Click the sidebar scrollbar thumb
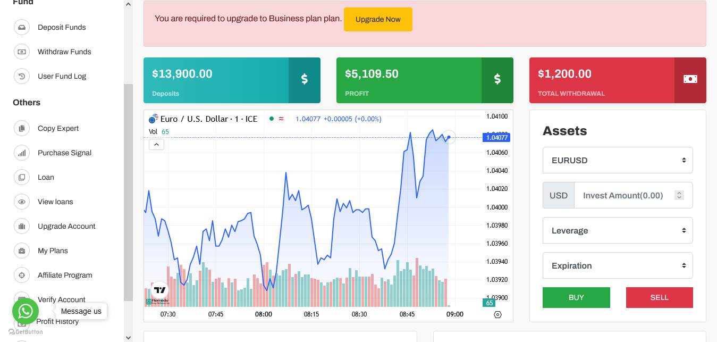Screen dimensions: 717x342 pyautogui.click(x=128, y=193)
